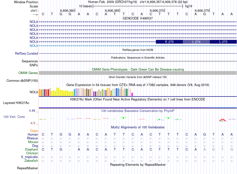Click the RepeatMasker track label
Image resolution: width=237 pixels, height=174 pixels.
coord(27,168)
